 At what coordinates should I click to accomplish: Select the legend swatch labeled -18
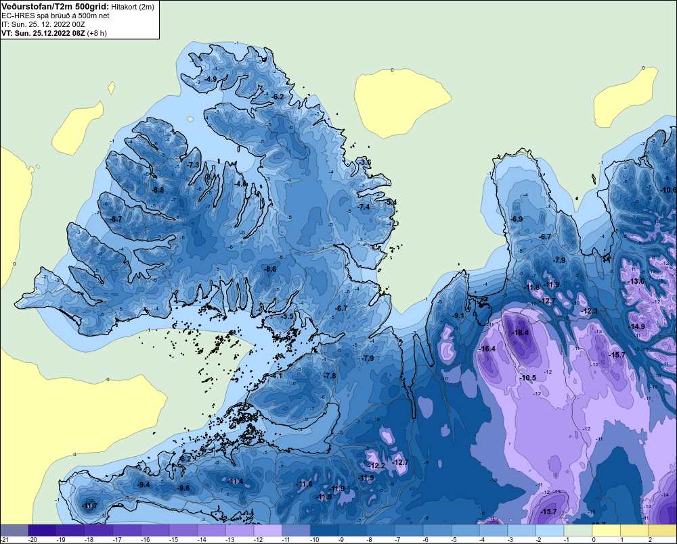99,530
